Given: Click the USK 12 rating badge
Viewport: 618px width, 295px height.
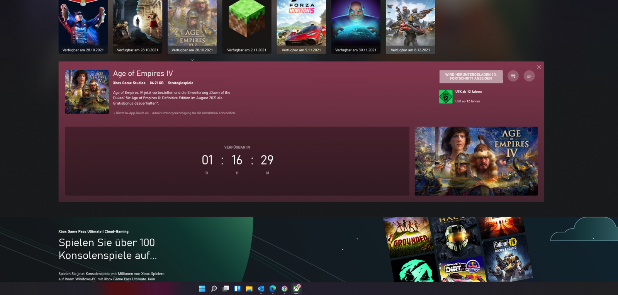Looking at the screenshot, I should pos(446,97).
